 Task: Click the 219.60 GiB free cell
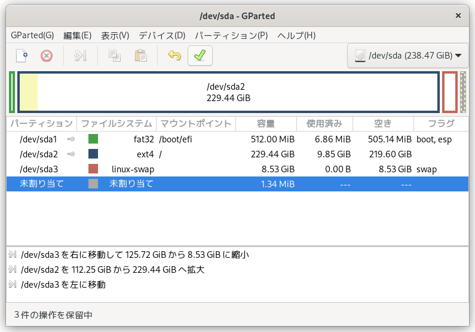391,154
